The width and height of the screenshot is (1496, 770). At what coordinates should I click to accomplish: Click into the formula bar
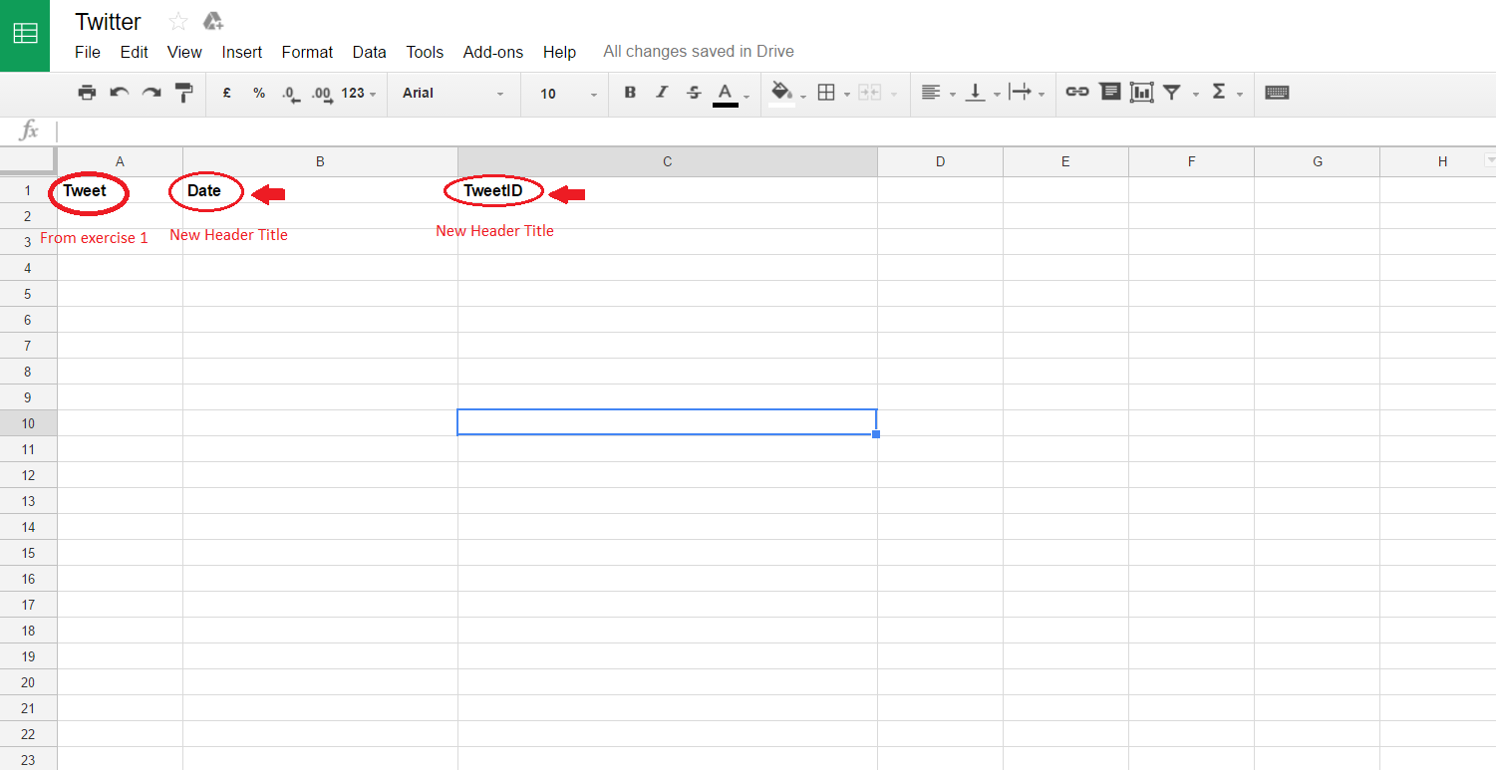[x=775, y=130]
